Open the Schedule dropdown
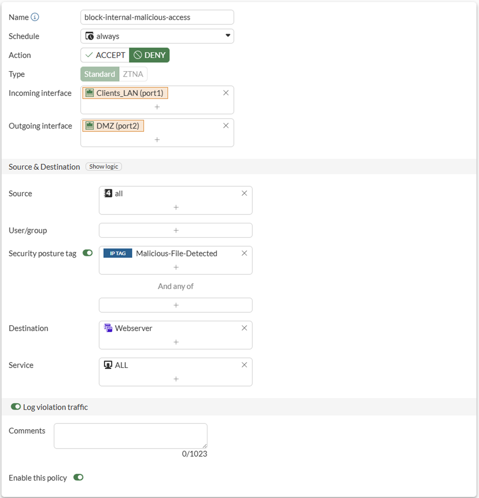This screenshot has height=498, width=479. click(x=157, y=36)
